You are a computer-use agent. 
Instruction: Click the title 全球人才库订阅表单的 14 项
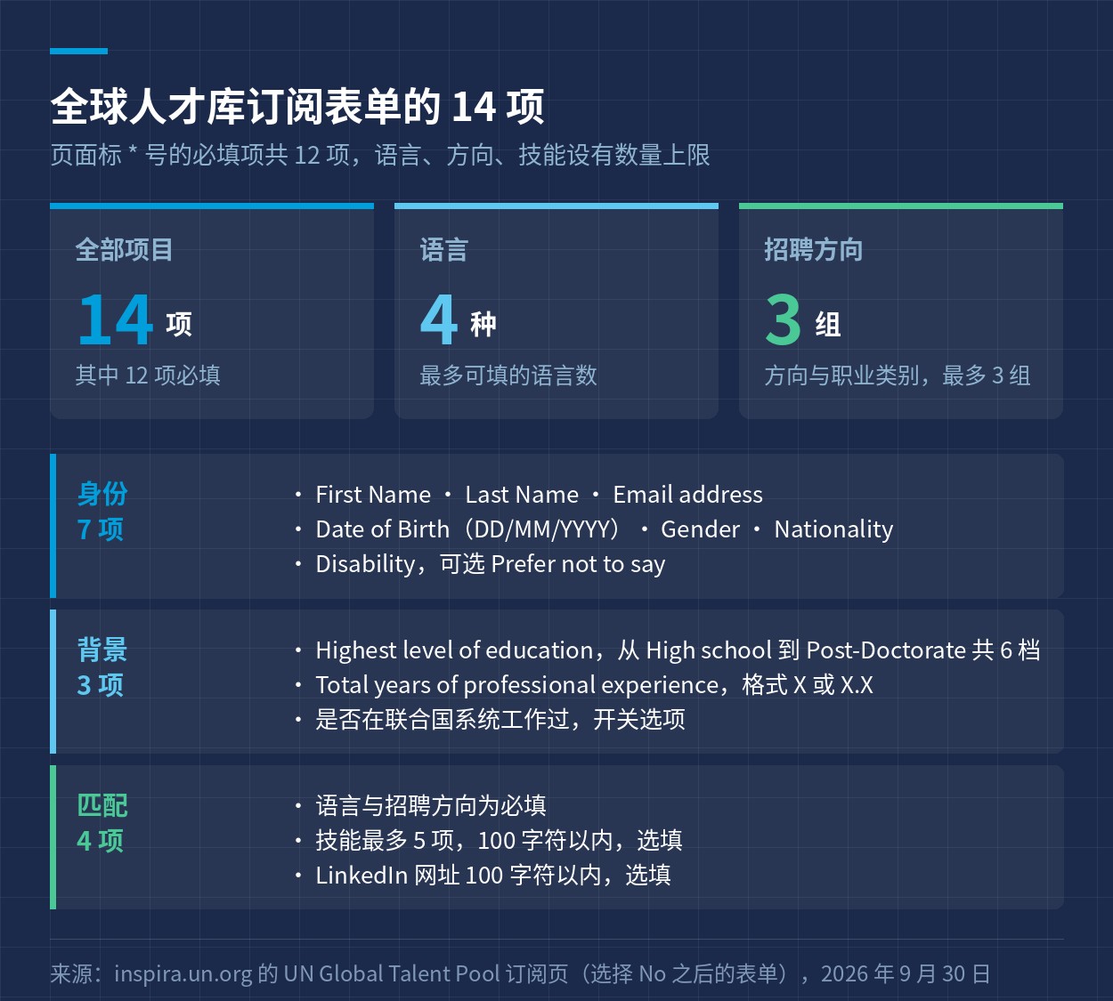297,107
